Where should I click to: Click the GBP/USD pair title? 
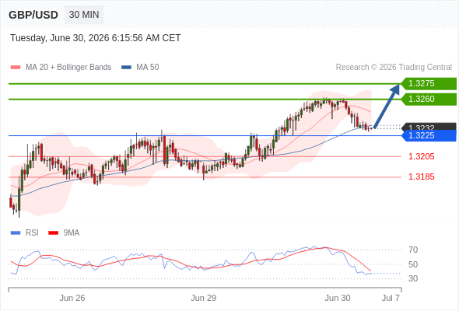(x=33, y=15)
